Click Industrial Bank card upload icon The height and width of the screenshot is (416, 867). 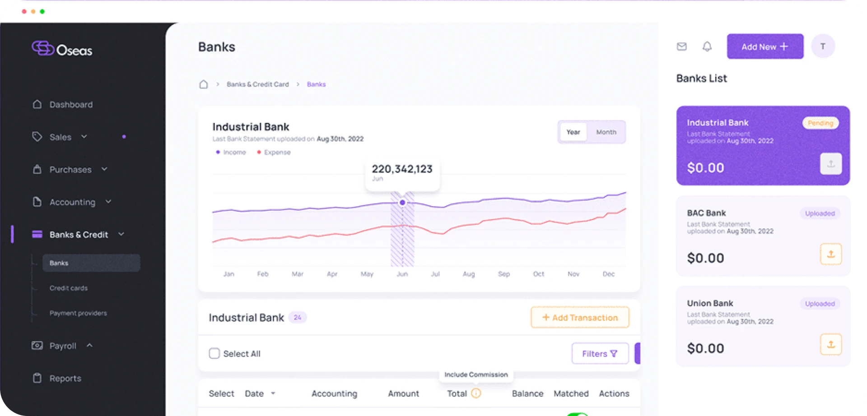click(830, 164)
